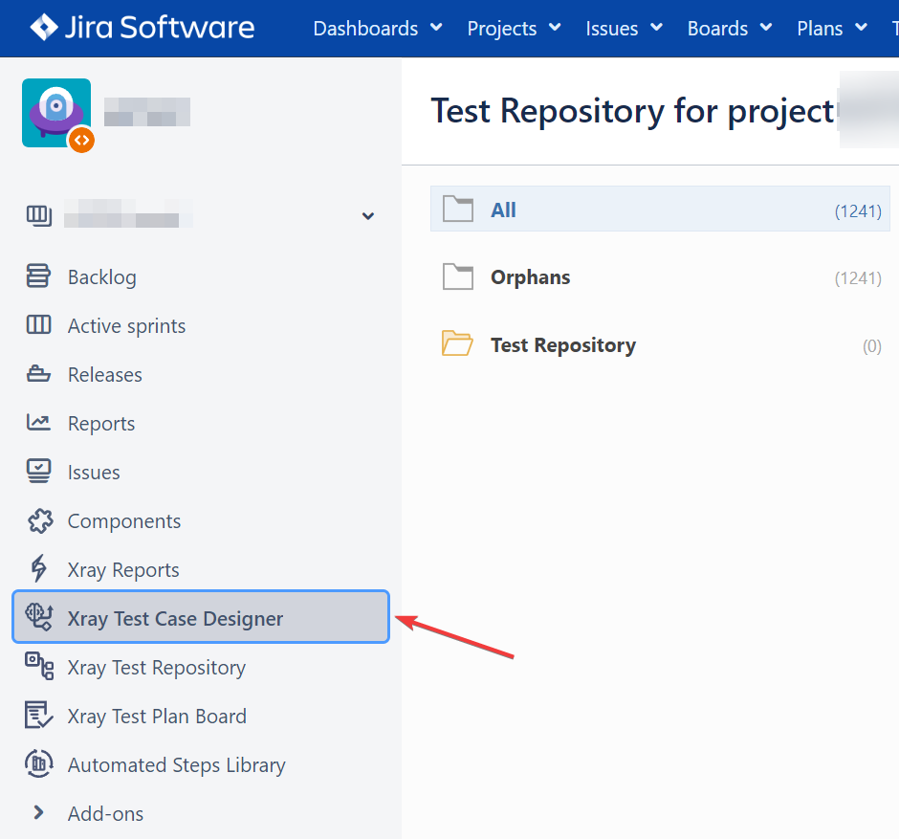Image resolution: width=899 pixels, height=839 pixels.
Task: Open the Issues top navigation menu
Action: (624, 28)
